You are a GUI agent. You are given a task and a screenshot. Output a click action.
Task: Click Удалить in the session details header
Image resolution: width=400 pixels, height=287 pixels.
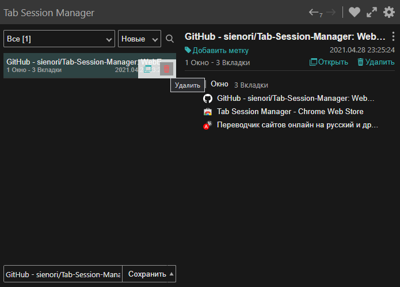point(376,62)
